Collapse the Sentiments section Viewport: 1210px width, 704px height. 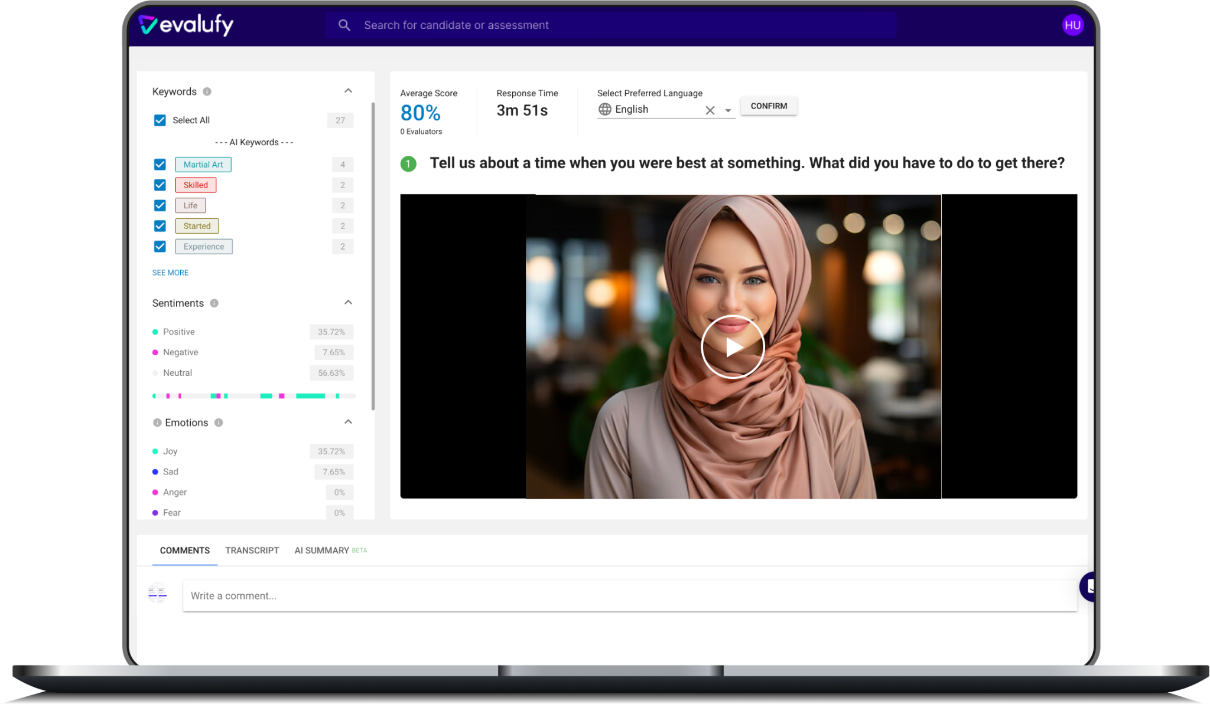348,303
